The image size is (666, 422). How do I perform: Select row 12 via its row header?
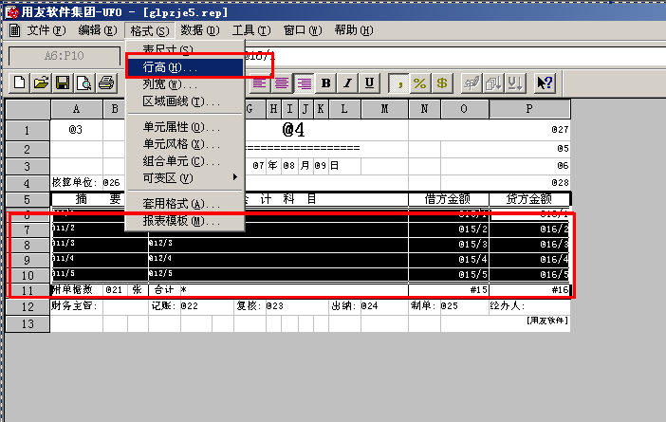click(27, 306)
